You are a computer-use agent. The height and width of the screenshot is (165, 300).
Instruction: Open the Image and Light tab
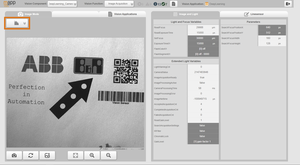pos(185,14)
